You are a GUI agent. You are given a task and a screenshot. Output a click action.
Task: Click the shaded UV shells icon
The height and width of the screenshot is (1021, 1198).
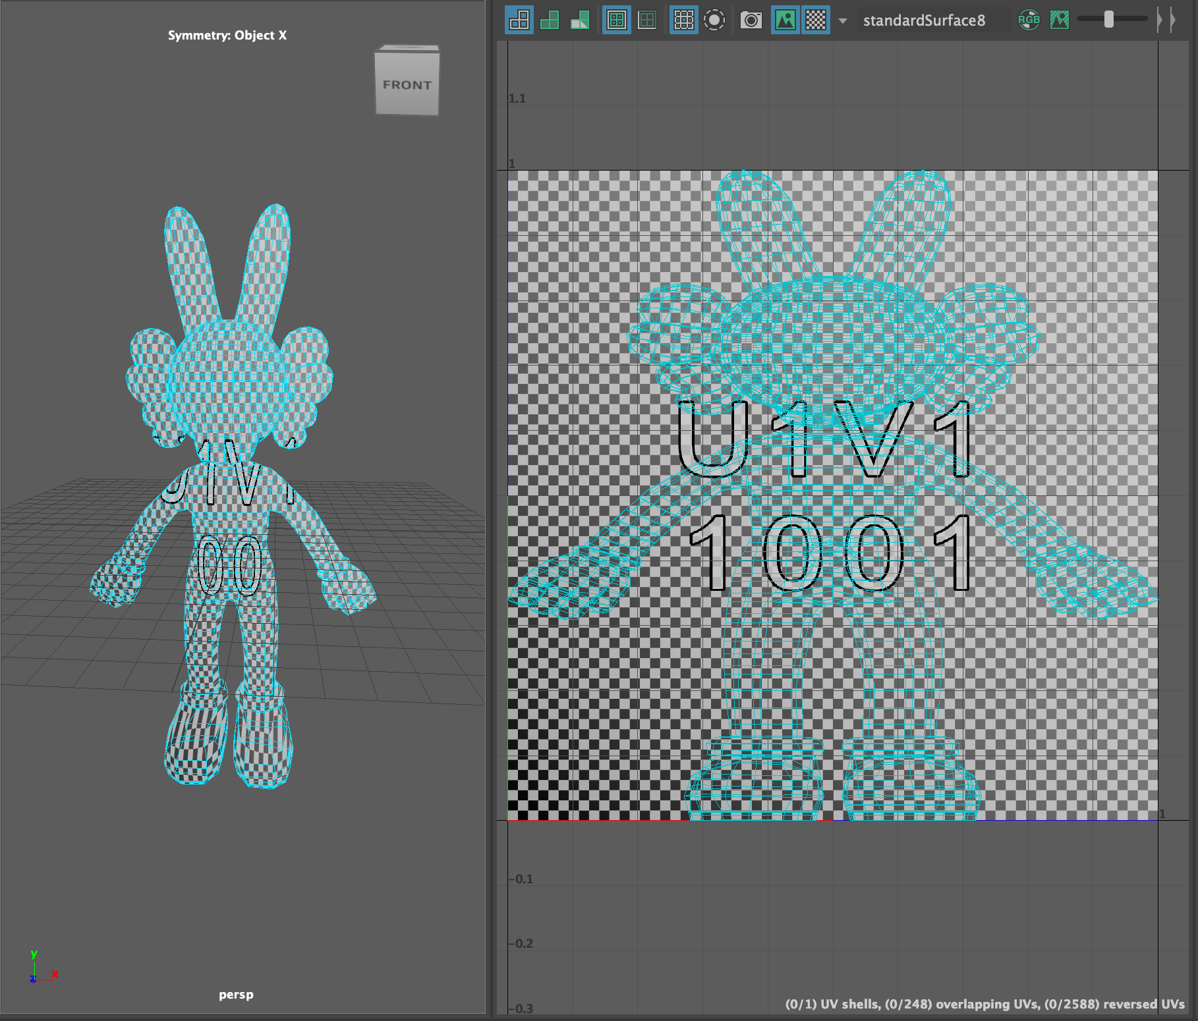pos(550,20)
